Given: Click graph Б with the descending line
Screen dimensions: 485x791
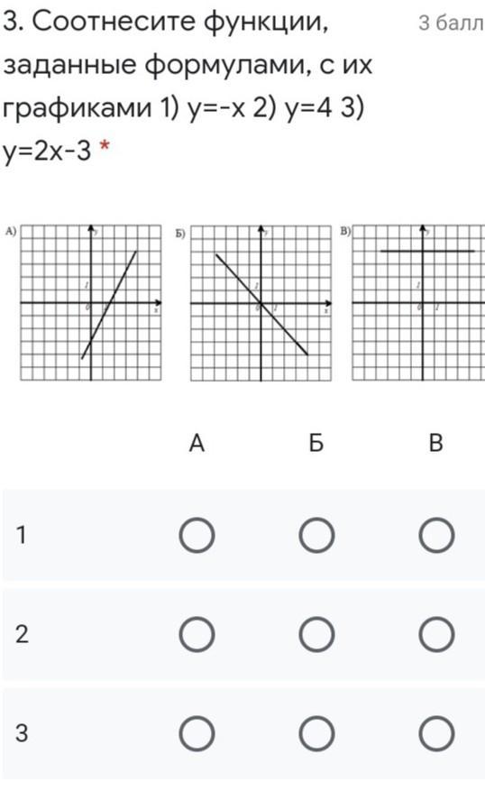Looking at the screenshot, I should pyautogui.click(x=261, y=303).
